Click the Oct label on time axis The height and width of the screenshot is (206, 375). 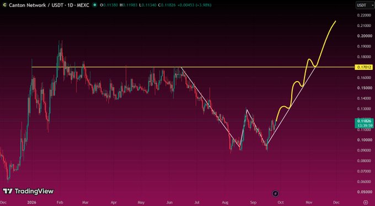281,202
